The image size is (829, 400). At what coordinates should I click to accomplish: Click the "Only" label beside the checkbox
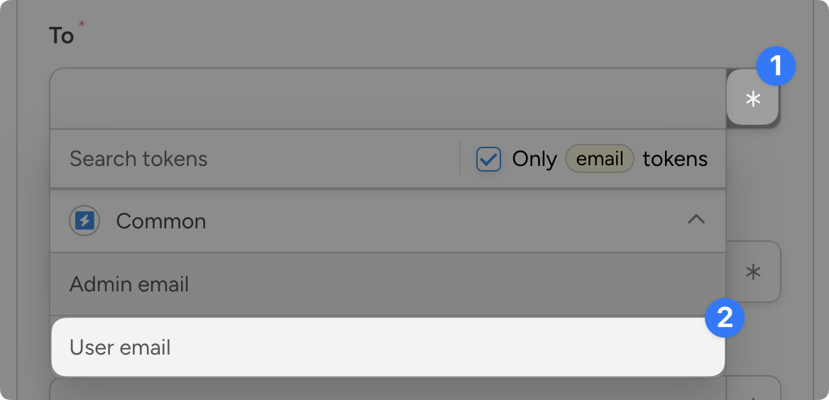tap(534, 160)
